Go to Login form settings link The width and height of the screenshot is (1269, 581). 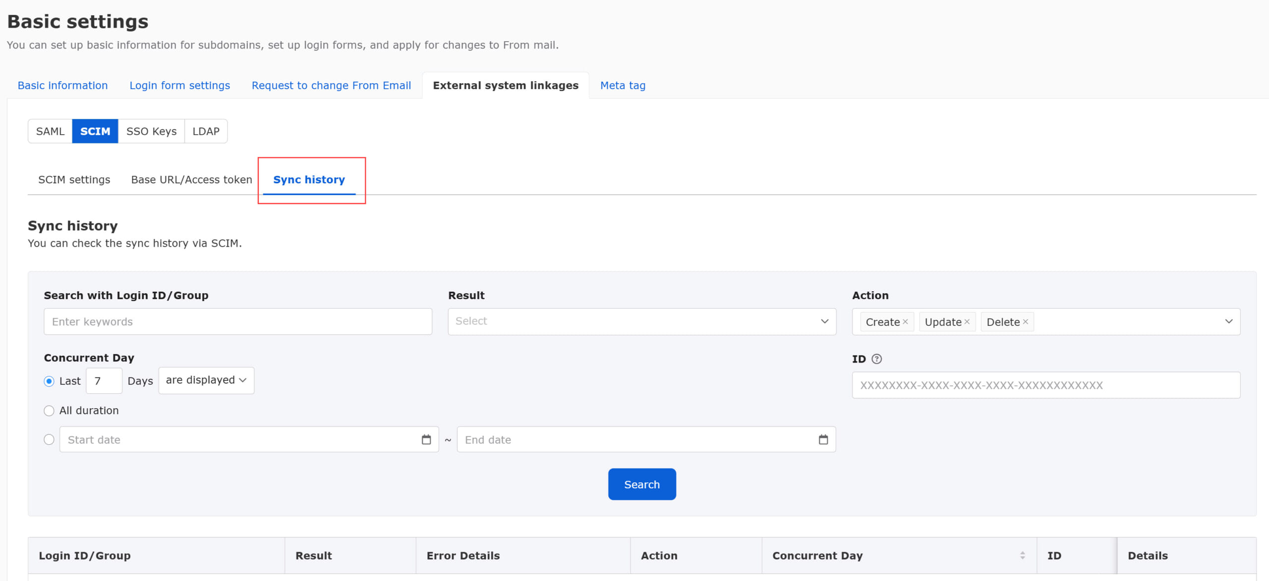[x=179, y=86]
